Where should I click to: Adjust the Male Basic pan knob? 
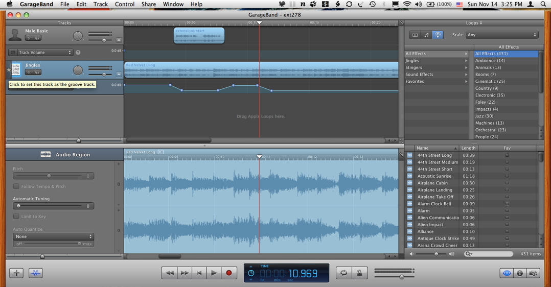pos(78,36)
